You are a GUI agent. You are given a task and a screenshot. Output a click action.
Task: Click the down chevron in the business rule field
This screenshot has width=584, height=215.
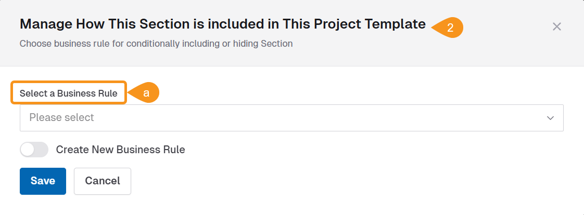(x=550, y=118)
